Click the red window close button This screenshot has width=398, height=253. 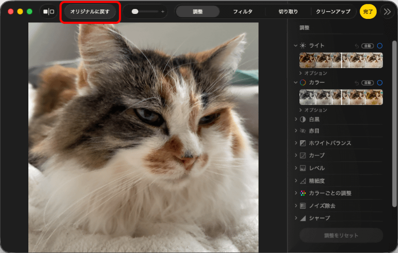(x=10, y=11)
